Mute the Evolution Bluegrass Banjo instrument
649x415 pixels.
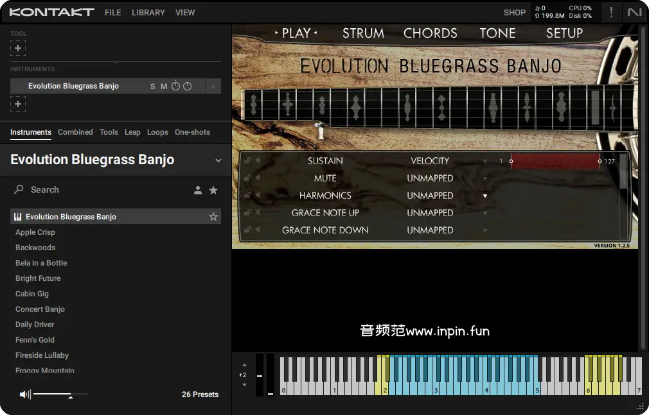(x=164, y=87)
